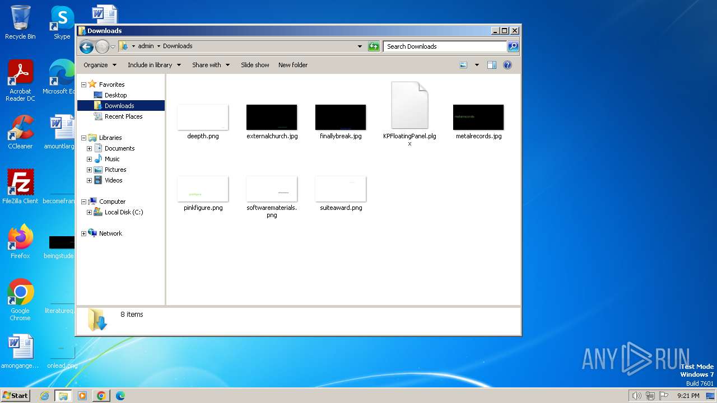The width and height of the screenshot is (717, 403).
Task: Open the view options dropdown arrow
Action: tap(477, 65)
